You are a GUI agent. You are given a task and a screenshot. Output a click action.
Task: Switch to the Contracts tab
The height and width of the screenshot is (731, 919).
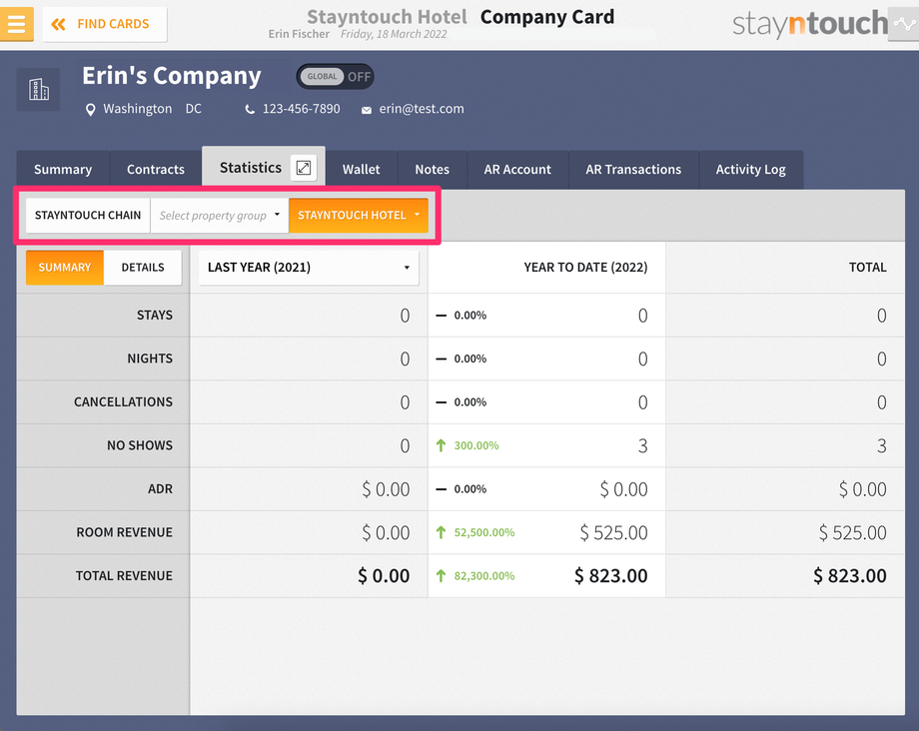(x=155, y=170)
